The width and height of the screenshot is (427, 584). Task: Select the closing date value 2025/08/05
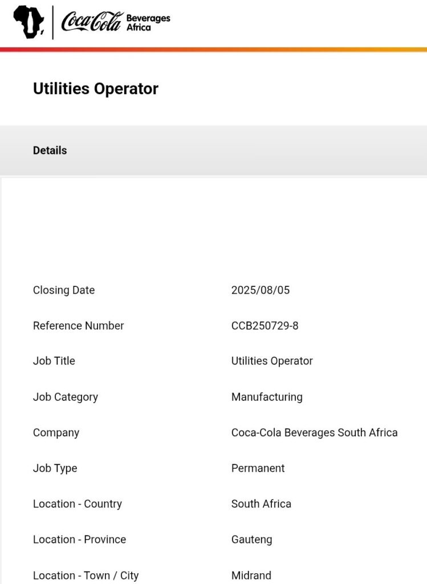pyautogui.click(x=261, y=290)
